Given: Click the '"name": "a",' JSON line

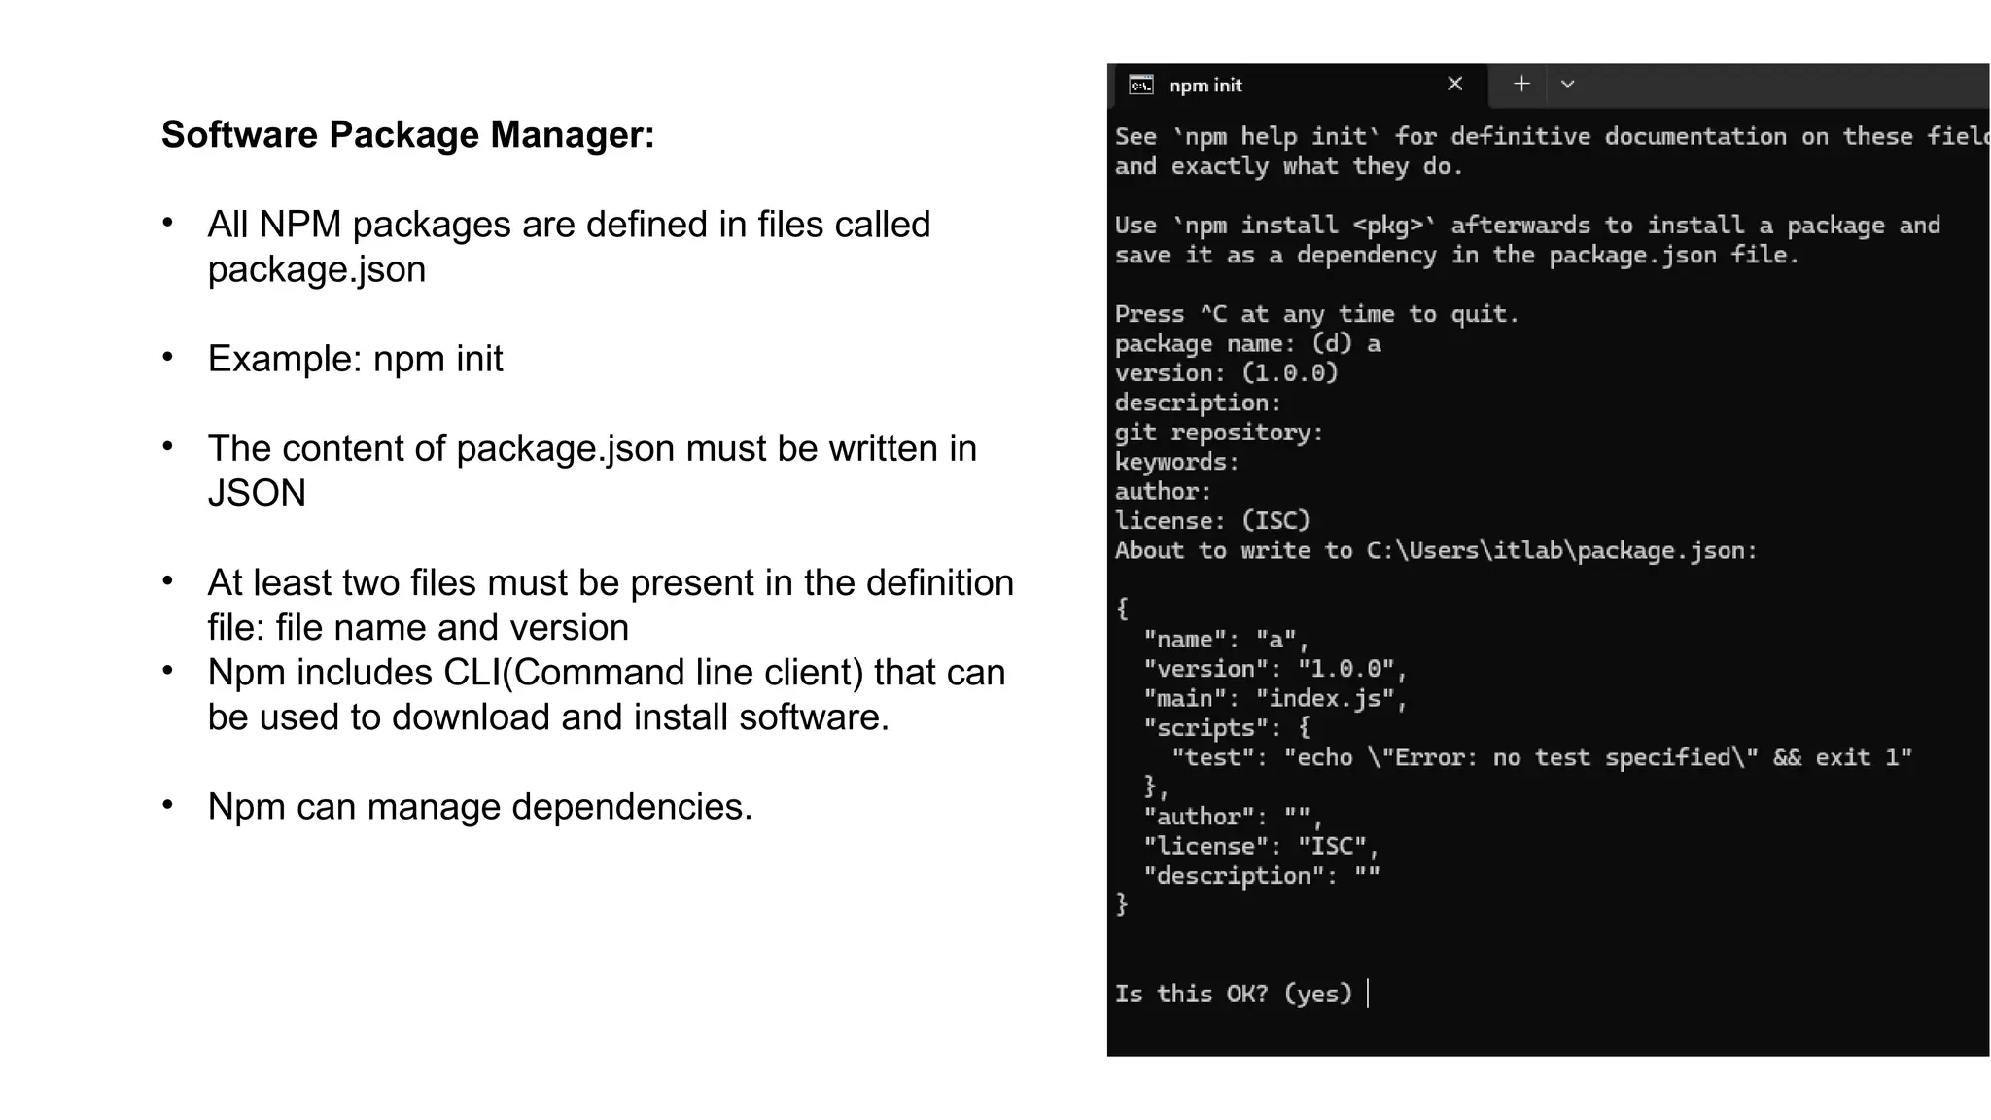Looking at the screenshot, I should [1227, 640].
